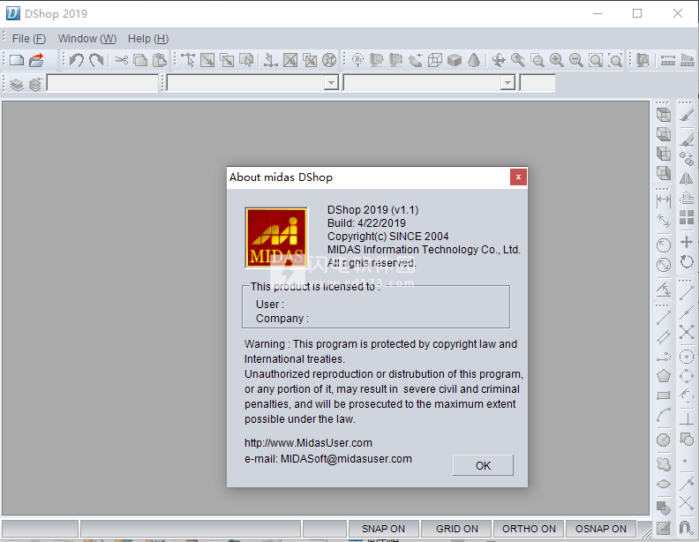Select the arc drawing tool
Viewport: 699px width, 542px height.
[x=664, y=415]
